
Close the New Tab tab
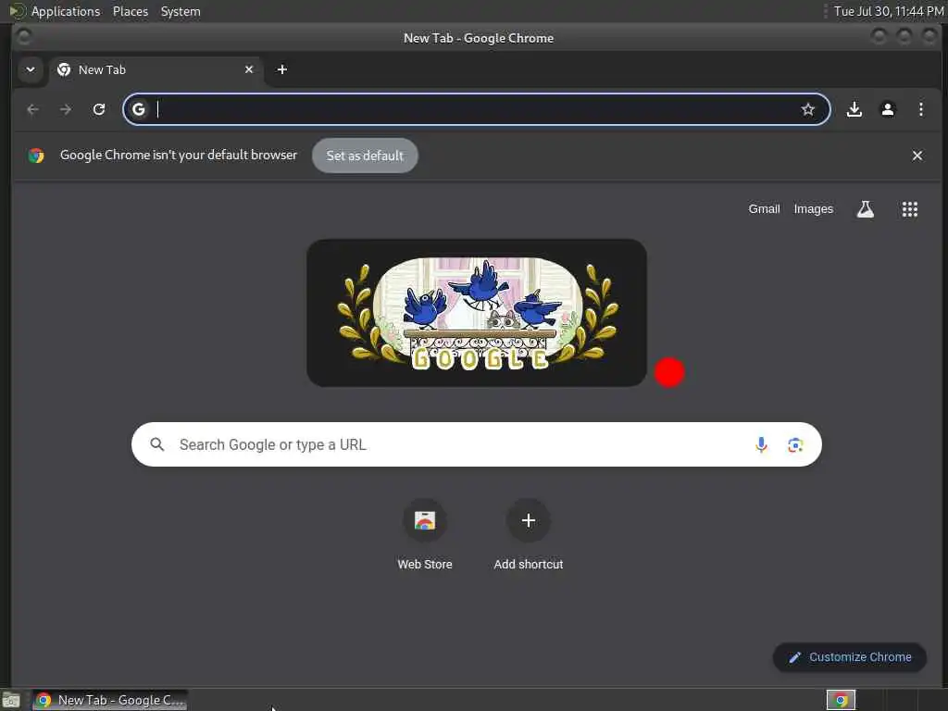pos(248,69)
